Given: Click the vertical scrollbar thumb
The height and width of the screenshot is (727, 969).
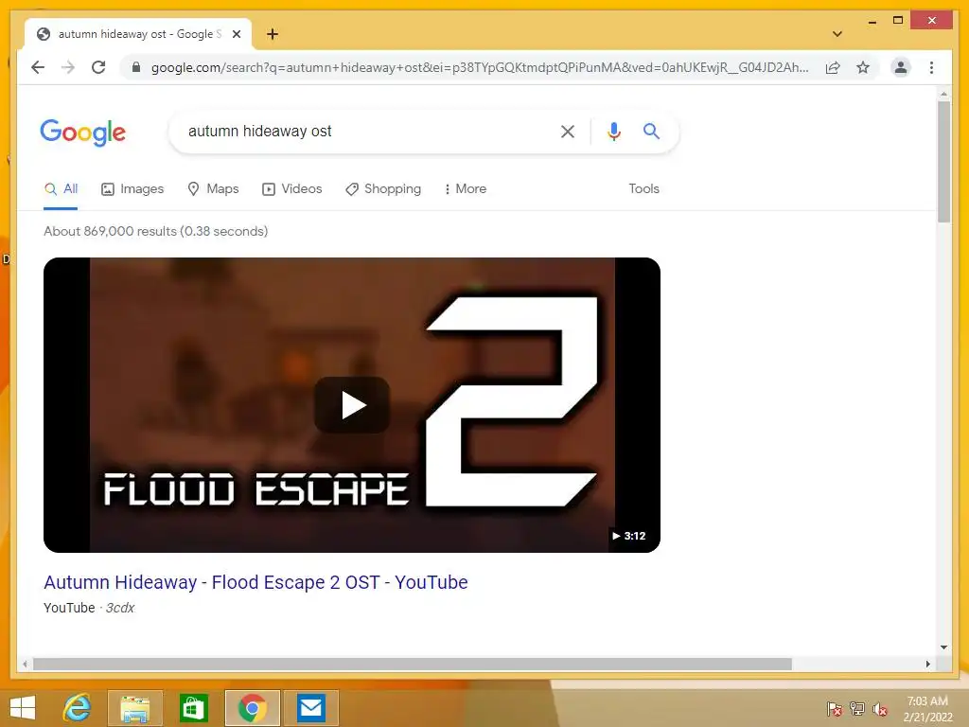Looking at the screenshot, I should pyautogui.click(x=943, y=161).
